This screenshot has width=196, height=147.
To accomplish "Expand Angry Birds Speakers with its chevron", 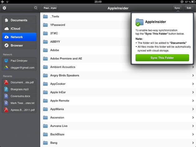I will coord(193,76).
